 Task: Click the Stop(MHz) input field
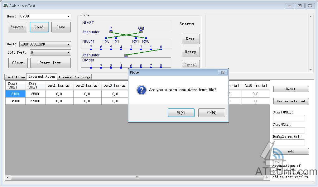(x=289, y=131)
